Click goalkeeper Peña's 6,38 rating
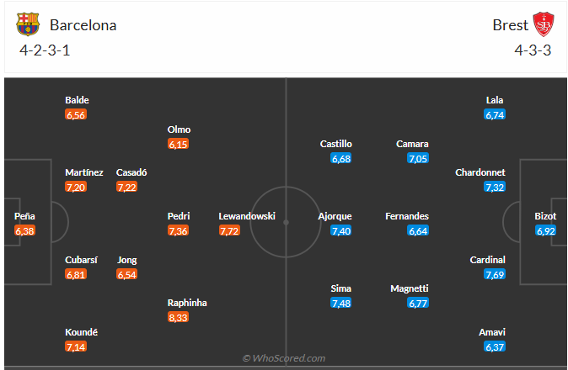 coord(25,230)
